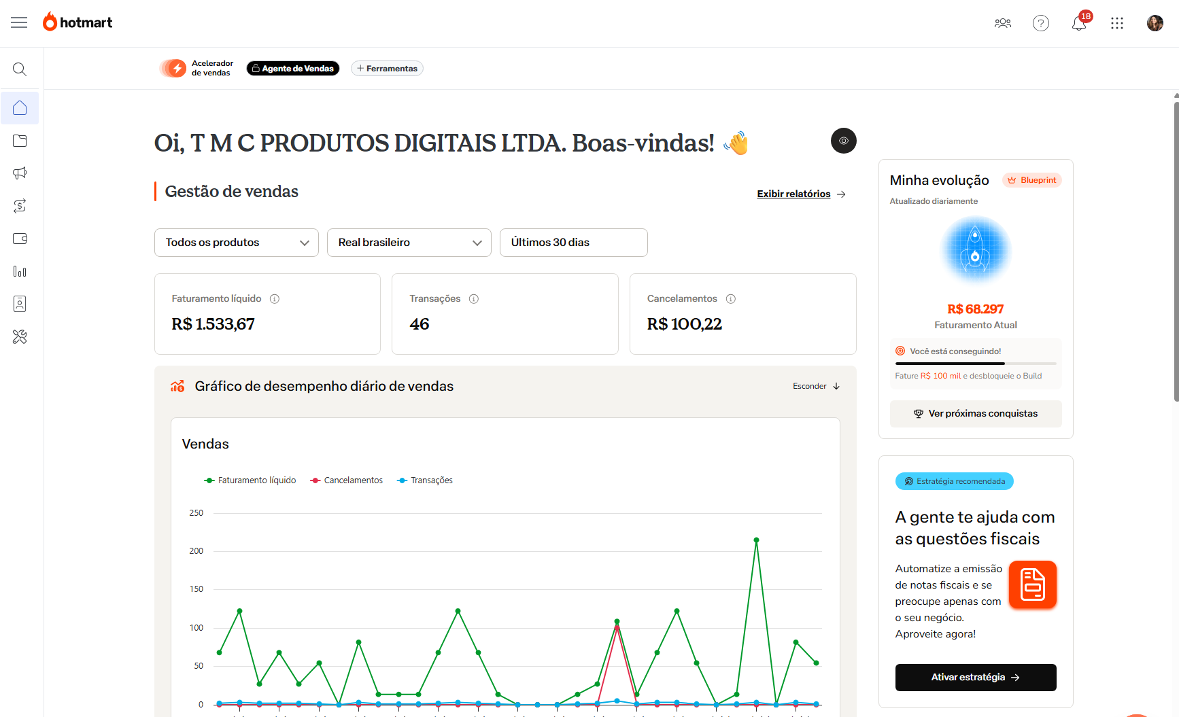Open the hamburger menu
The width and height of the screenshot is (1179, 717).
pyautogui.click(x=19, y=22)
